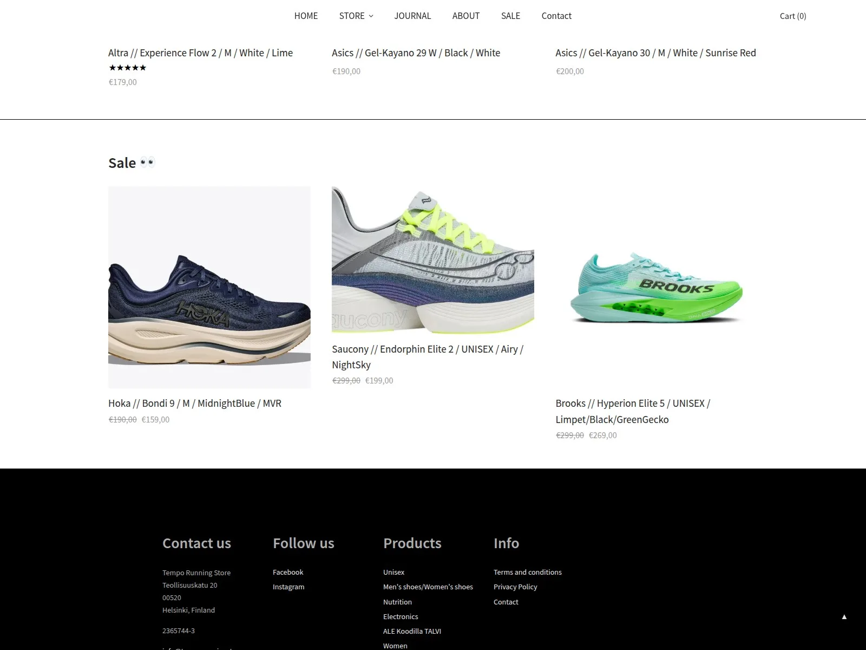Open Altra Experience Flow 2 product title
The width and height of the screenshot is (866, 650).
(200, 53)
